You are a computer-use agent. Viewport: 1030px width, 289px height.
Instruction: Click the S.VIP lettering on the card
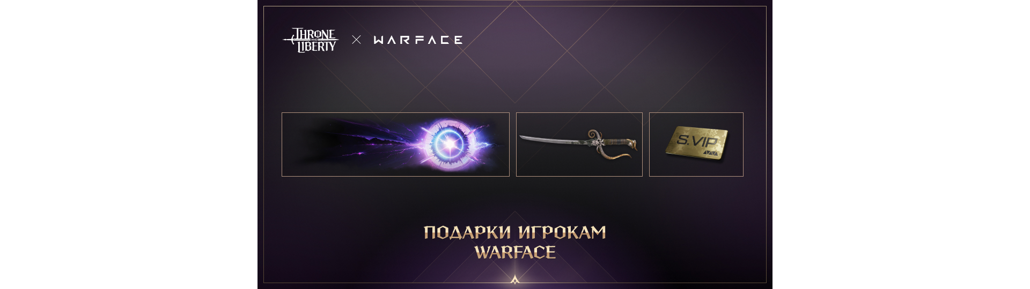tap(696, 141)
